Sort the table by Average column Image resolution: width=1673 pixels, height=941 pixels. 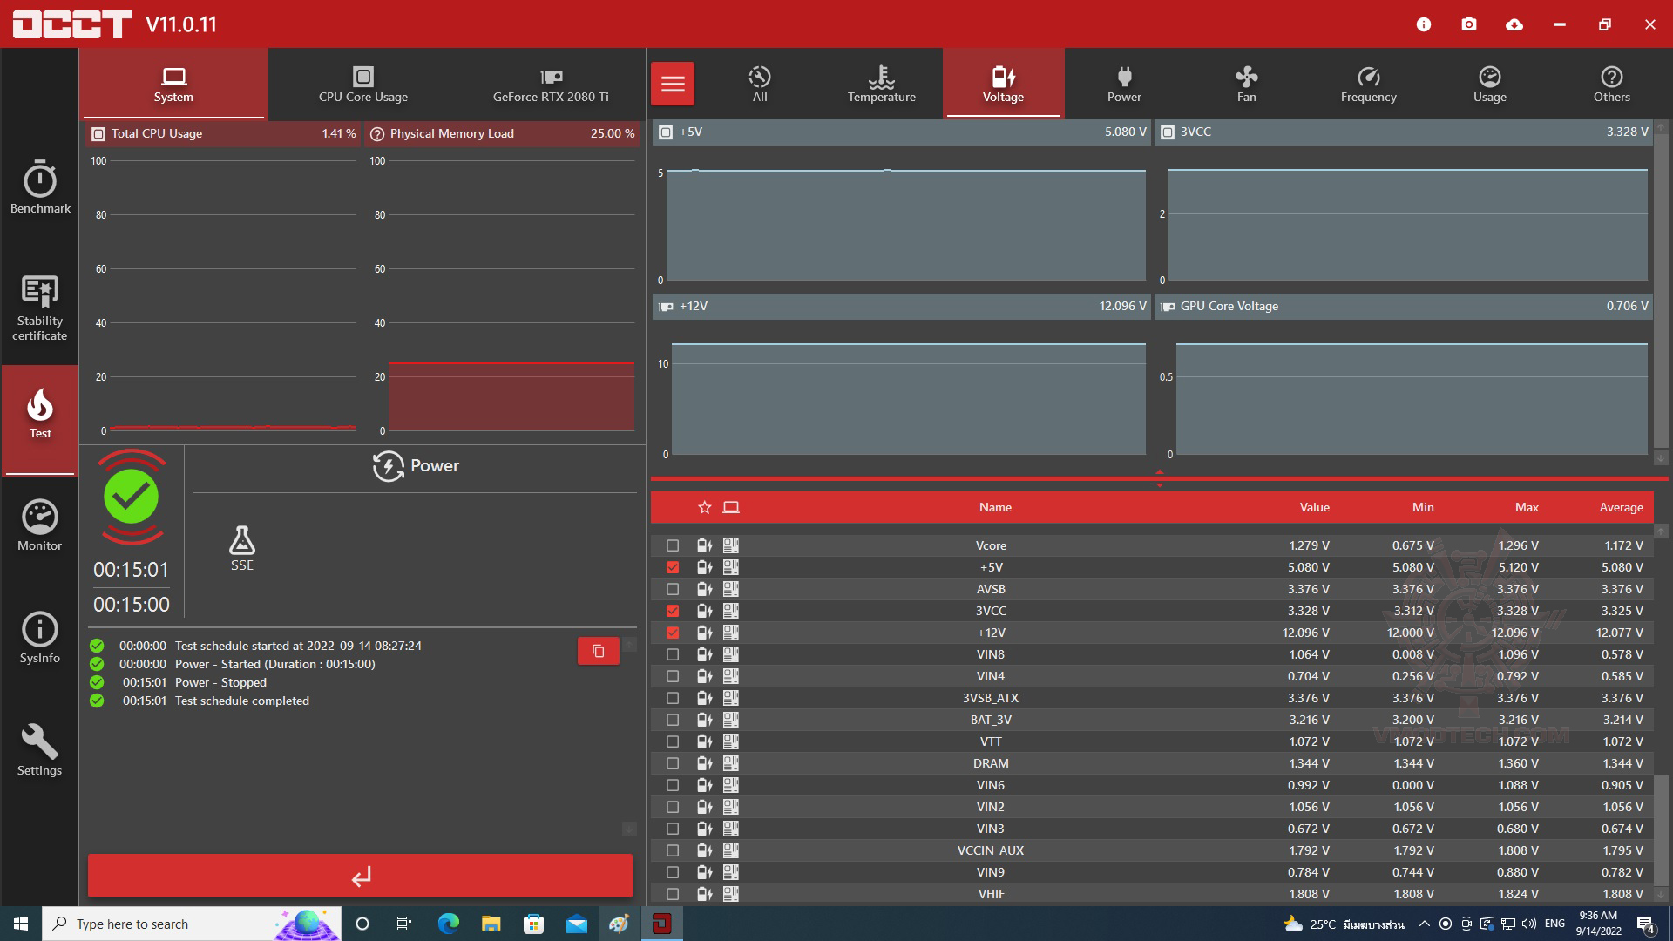click(1621, 507)
